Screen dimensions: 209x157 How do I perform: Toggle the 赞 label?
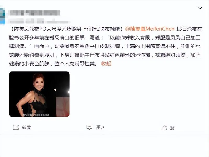pyautogui.click(x=172, y=128)
